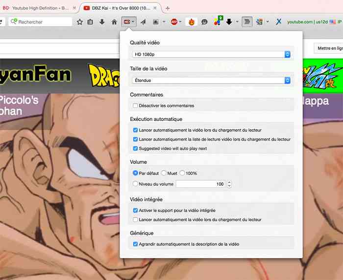The width and height of the screenshot is (343, 280).
Task: Open dropdown arrow next to Adblock Plus
Action: (x=180, y=22)
